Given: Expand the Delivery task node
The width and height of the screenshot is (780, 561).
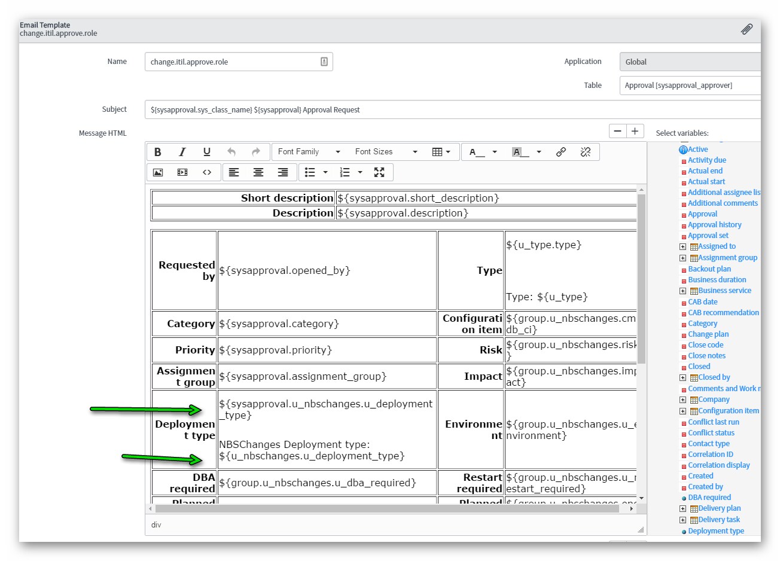Looking at the screenshot, I should (682, 520).
